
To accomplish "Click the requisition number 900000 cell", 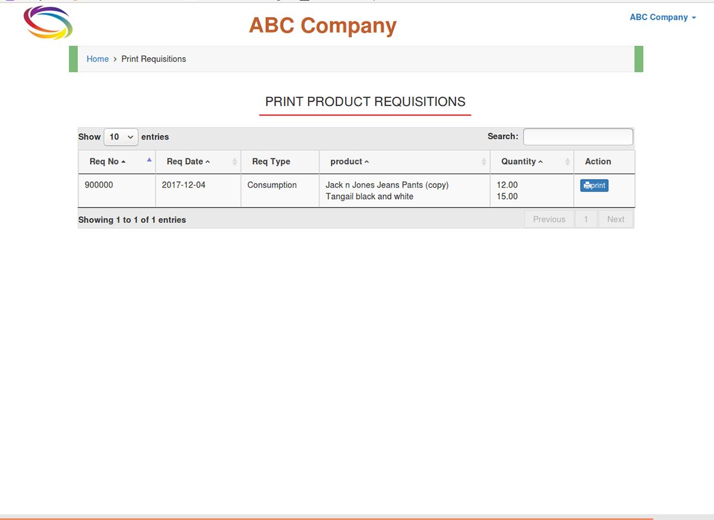I will (99, 185).
